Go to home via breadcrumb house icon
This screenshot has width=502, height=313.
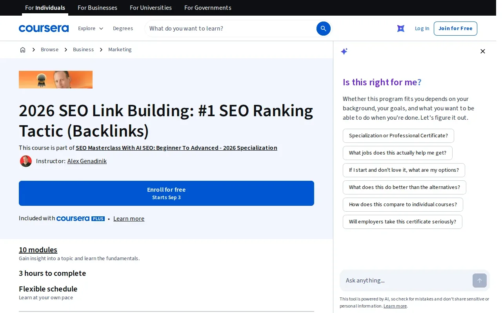pos(23,50)
